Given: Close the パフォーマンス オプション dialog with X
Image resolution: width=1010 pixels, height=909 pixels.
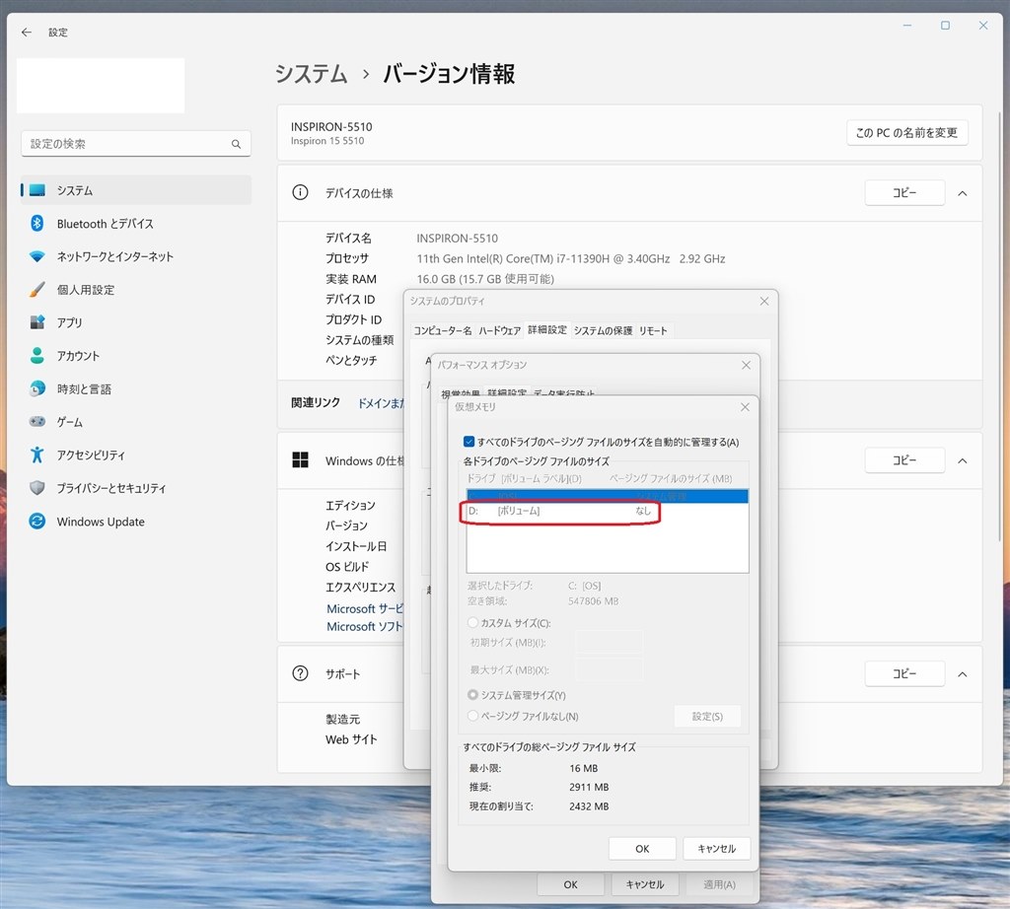Looking at the screenshot, I should [746, 365].
